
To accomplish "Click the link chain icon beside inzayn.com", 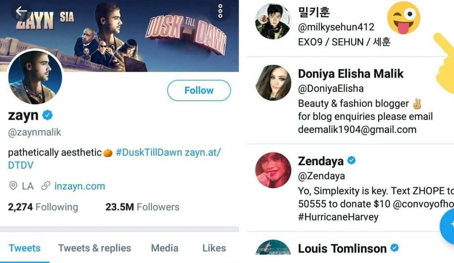I will coord(45,186).
